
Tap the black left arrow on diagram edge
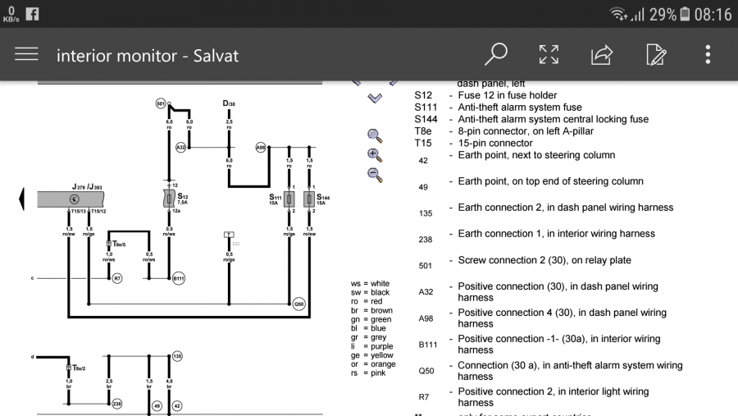21,198
